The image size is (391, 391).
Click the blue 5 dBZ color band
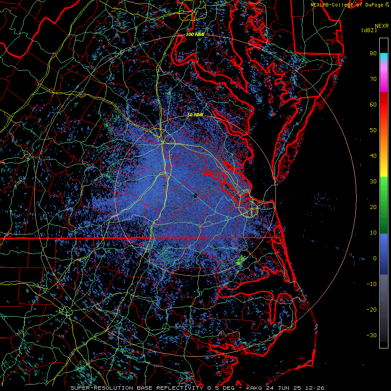click(384, 245)
